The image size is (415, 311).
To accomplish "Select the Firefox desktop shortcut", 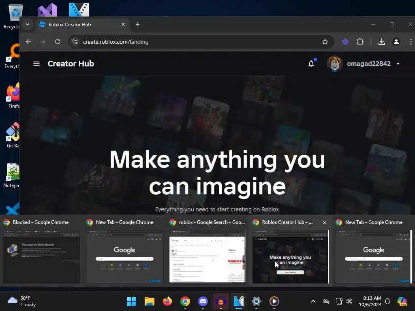I will click(13, 96).
